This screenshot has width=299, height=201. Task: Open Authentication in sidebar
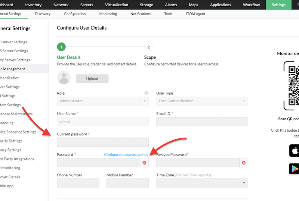(x=10, y=78)
